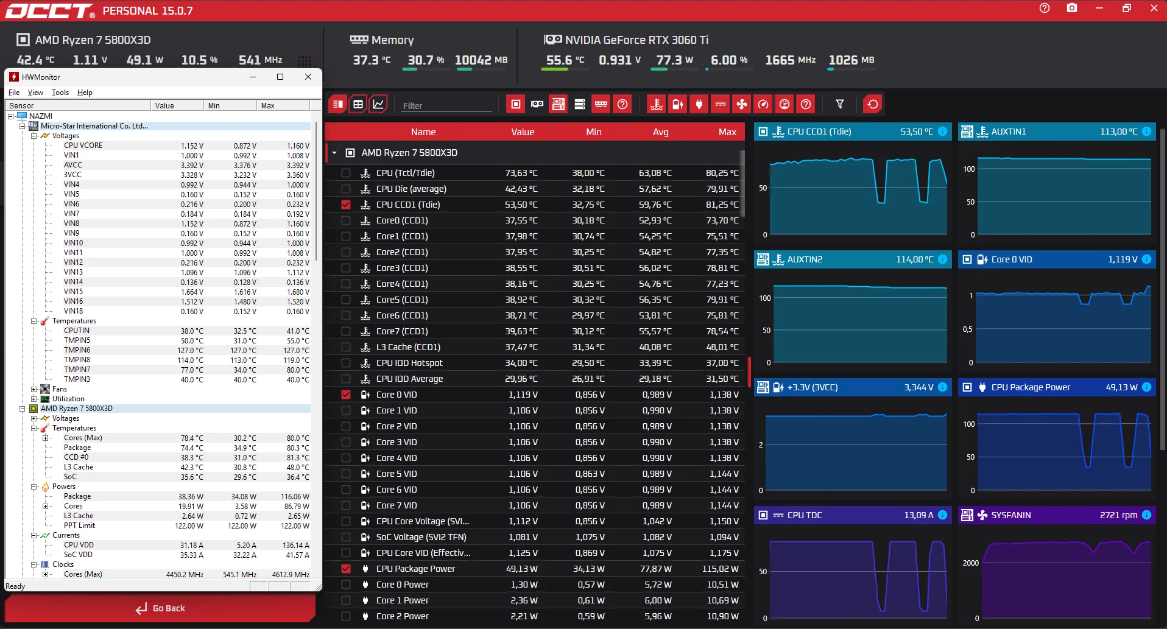Screen dimensions: 1167x629
Task: Sort sensor table by Avg column
Action: [x=660, y=132]
